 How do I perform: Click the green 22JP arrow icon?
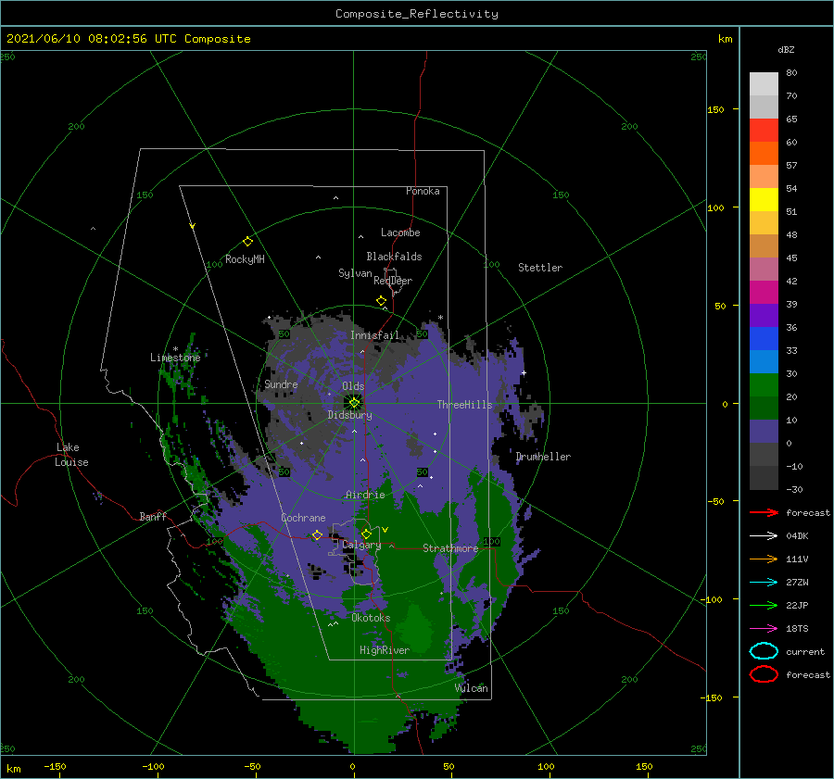tap(764, 605)
